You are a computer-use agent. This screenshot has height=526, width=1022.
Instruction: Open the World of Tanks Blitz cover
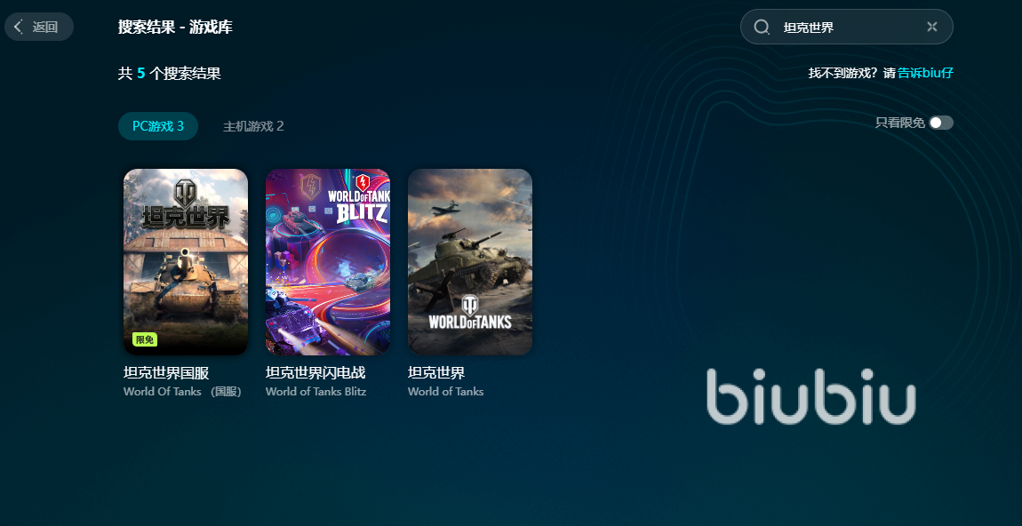(x=328, y=262)
